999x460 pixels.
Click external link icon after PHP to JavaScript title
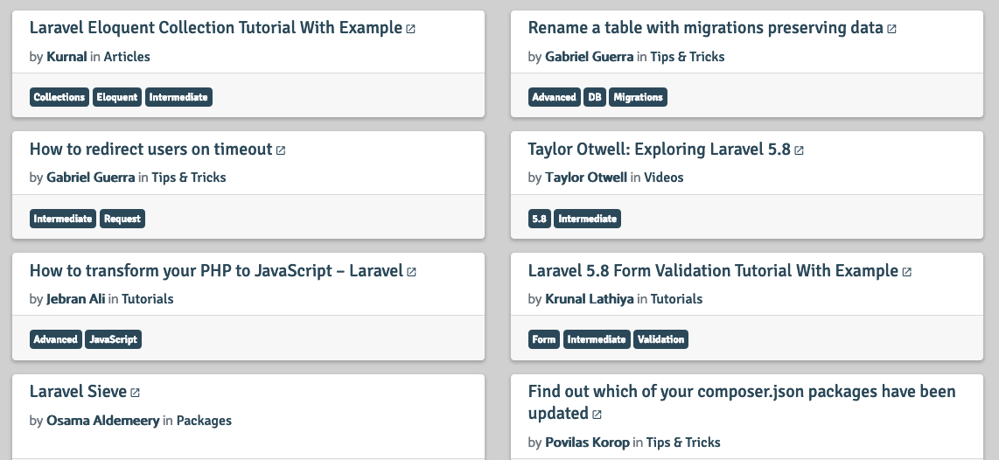pos(411,272)
